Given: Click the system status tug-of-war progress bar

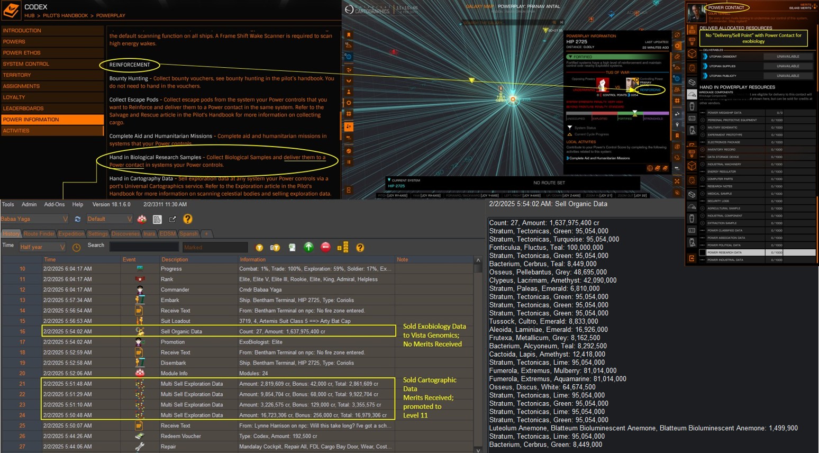Looking at the screenshot, I should tap(617, 114).
